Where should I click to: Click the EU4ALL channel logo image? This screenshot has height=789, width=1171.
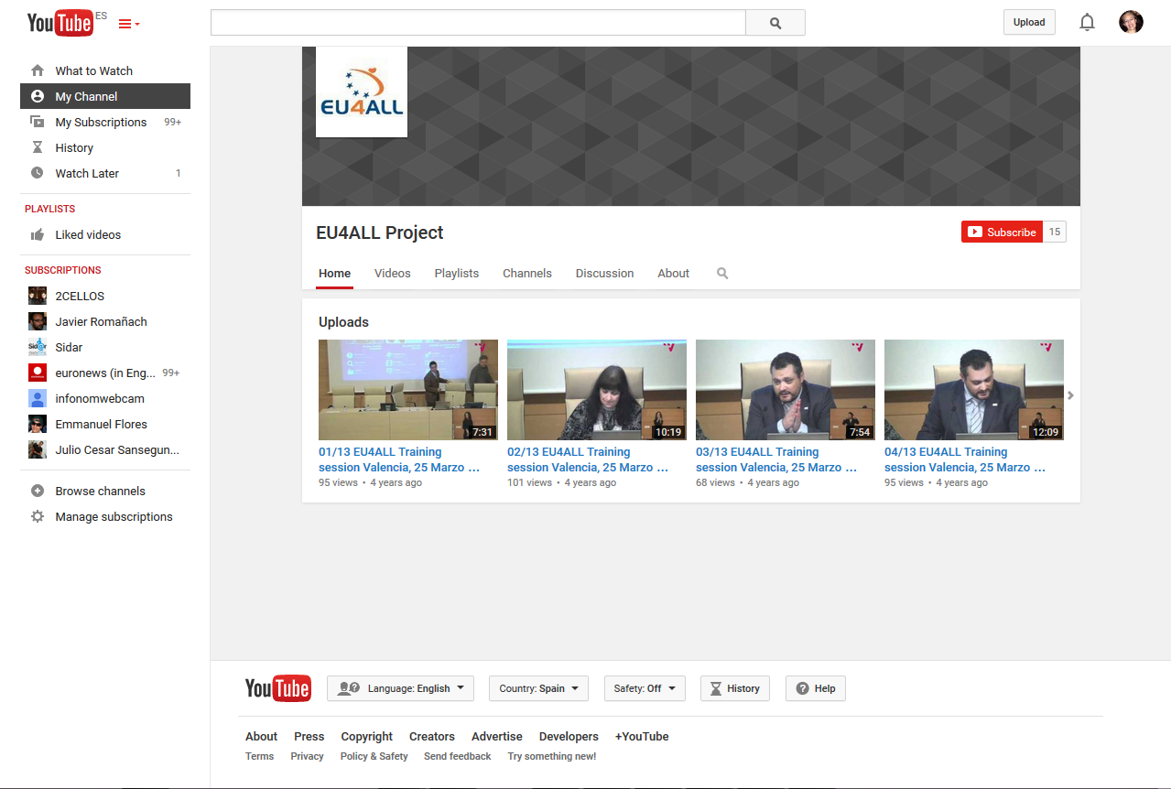point(362,92)
